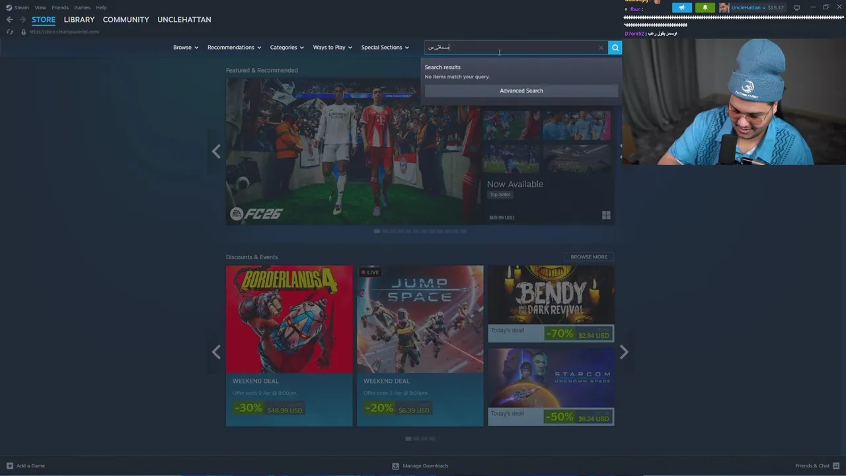Click the Top Seller tag on FC26
The image size is (846, 476).
[x=500, y=194]
